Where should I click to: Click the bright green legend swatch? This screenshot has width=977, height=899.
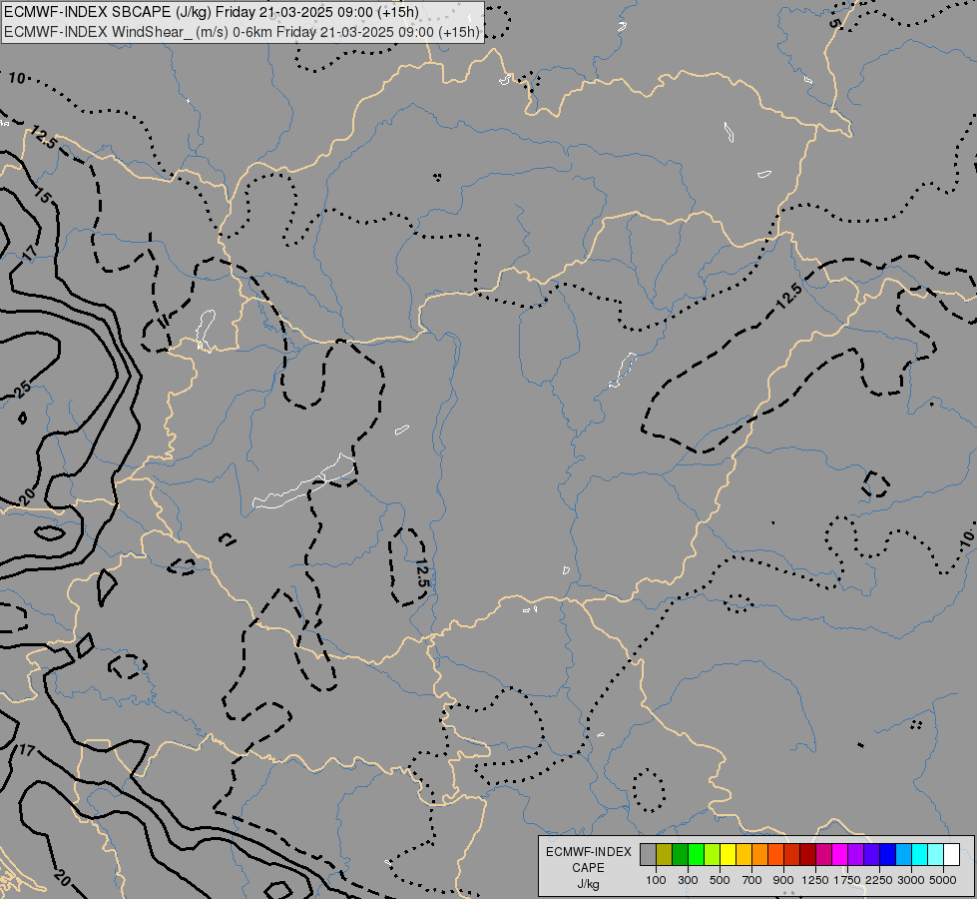[696, 855]
